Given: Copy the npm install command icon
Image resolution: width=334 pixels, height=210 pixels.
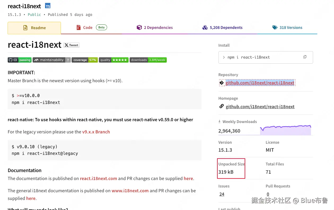Looking at the screenshot, I should point(305,57).
